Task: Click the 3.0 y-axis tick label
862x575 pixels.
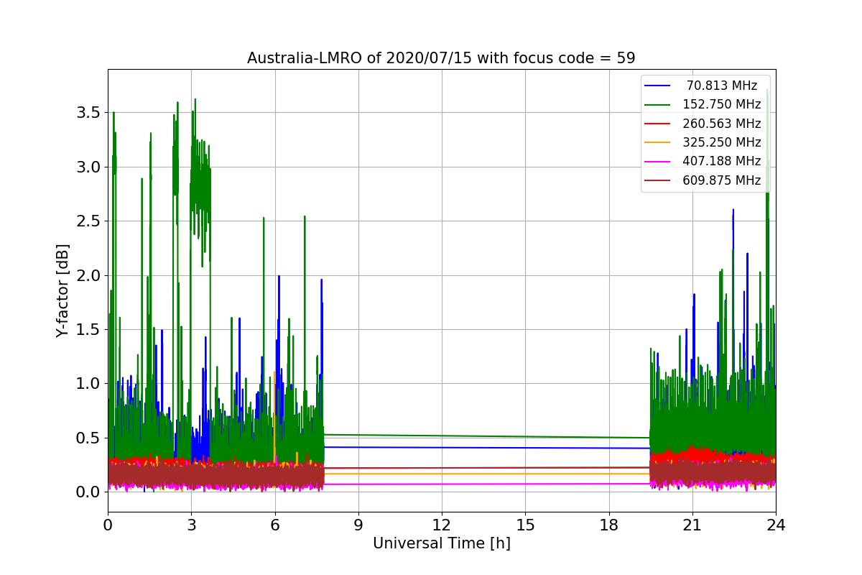Action: 89,167
